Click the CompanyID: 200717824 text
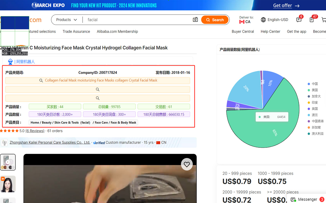 click(98, 73)
